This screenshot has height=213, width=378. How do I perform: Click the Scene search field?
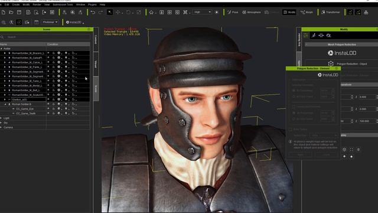point(46,37)
